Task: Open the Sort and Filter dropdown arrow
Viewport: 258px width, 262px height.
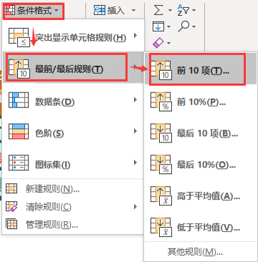Action: tap(193, 11)
